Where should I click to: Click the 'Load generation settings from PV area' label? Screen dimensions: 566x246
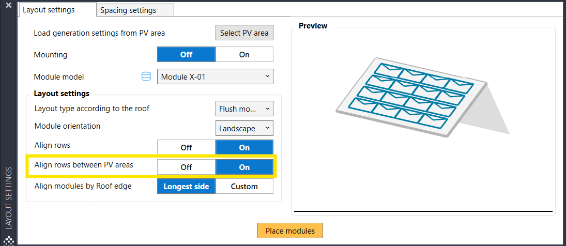[x=99, y=33]
